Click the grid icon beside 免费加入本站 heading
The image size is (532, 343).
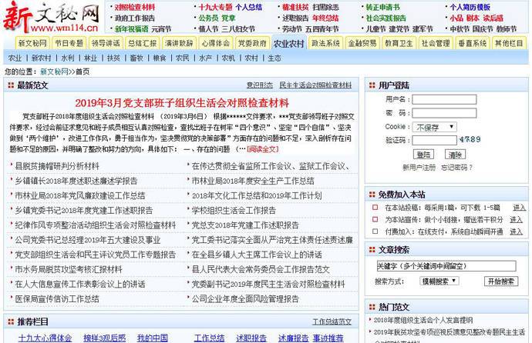pyautogui.click(x=372, y=195)
